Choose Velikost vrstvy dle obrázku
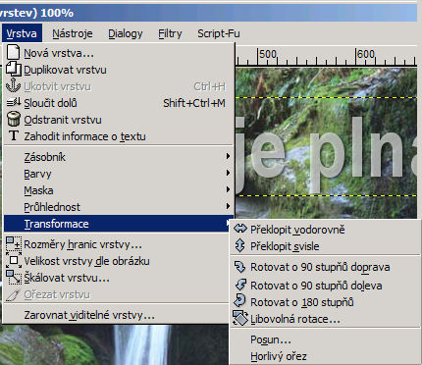This screenshot has width=422, height=365. pos(117,261)
